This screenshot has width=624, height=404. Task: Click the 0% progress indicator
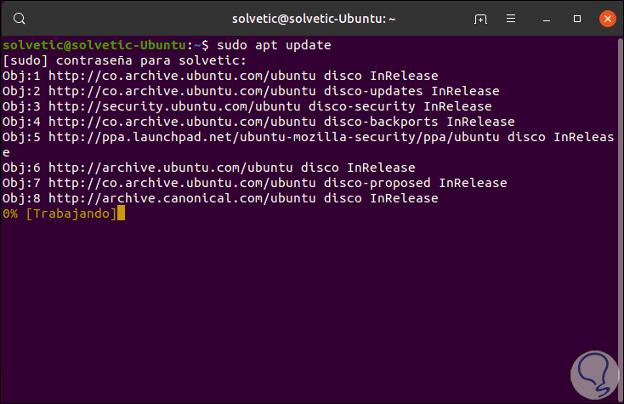10,213
